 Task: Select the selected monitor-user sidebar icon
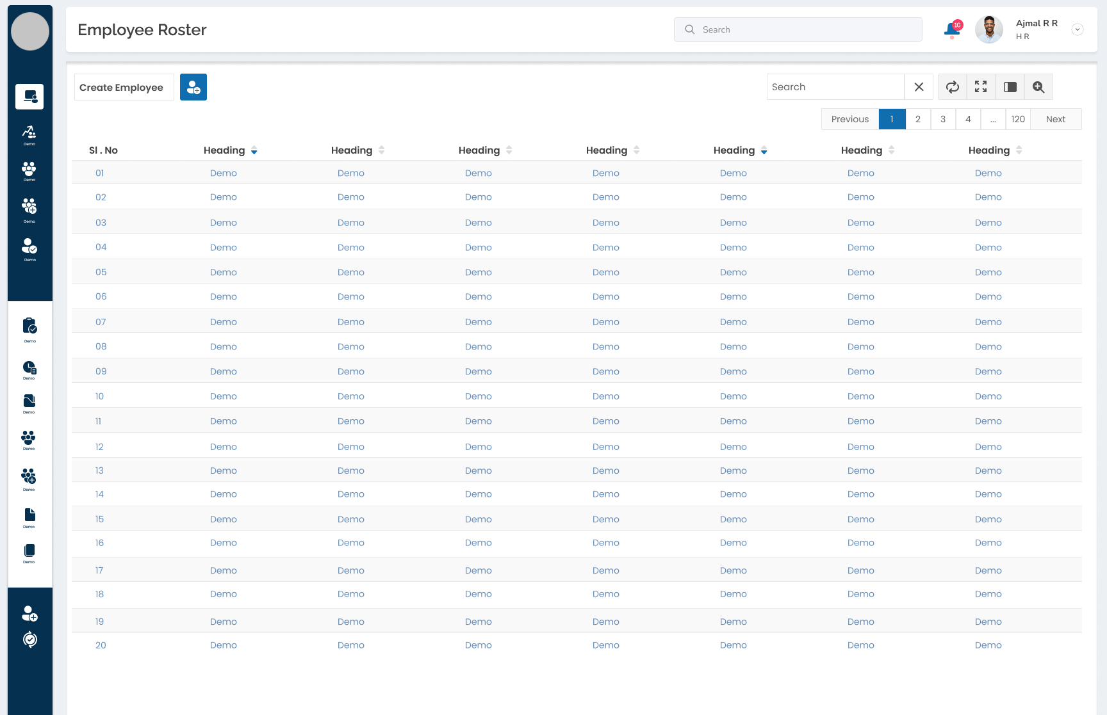pyautogui.click(x=29, y=97)
